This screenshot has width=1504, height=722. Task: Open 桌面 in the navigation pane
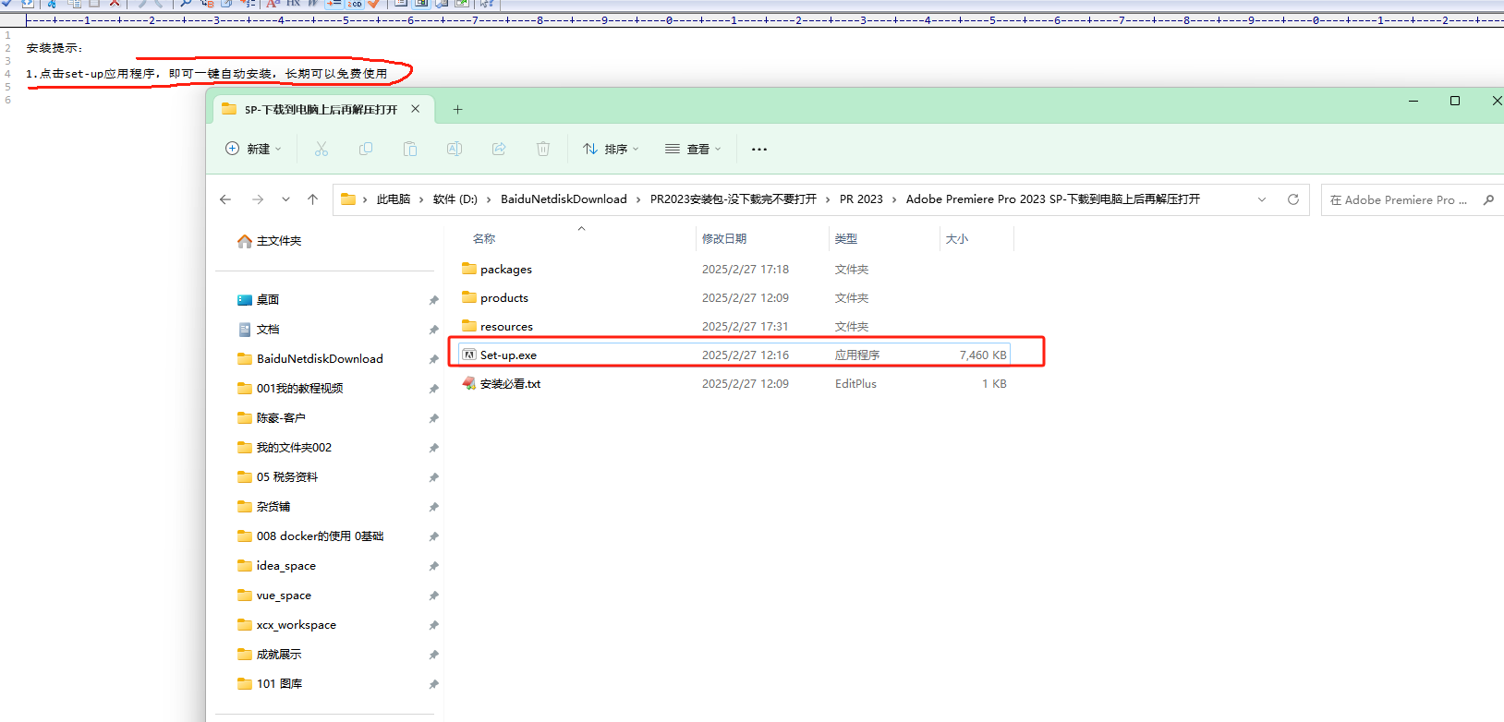[x=268, y=300]
